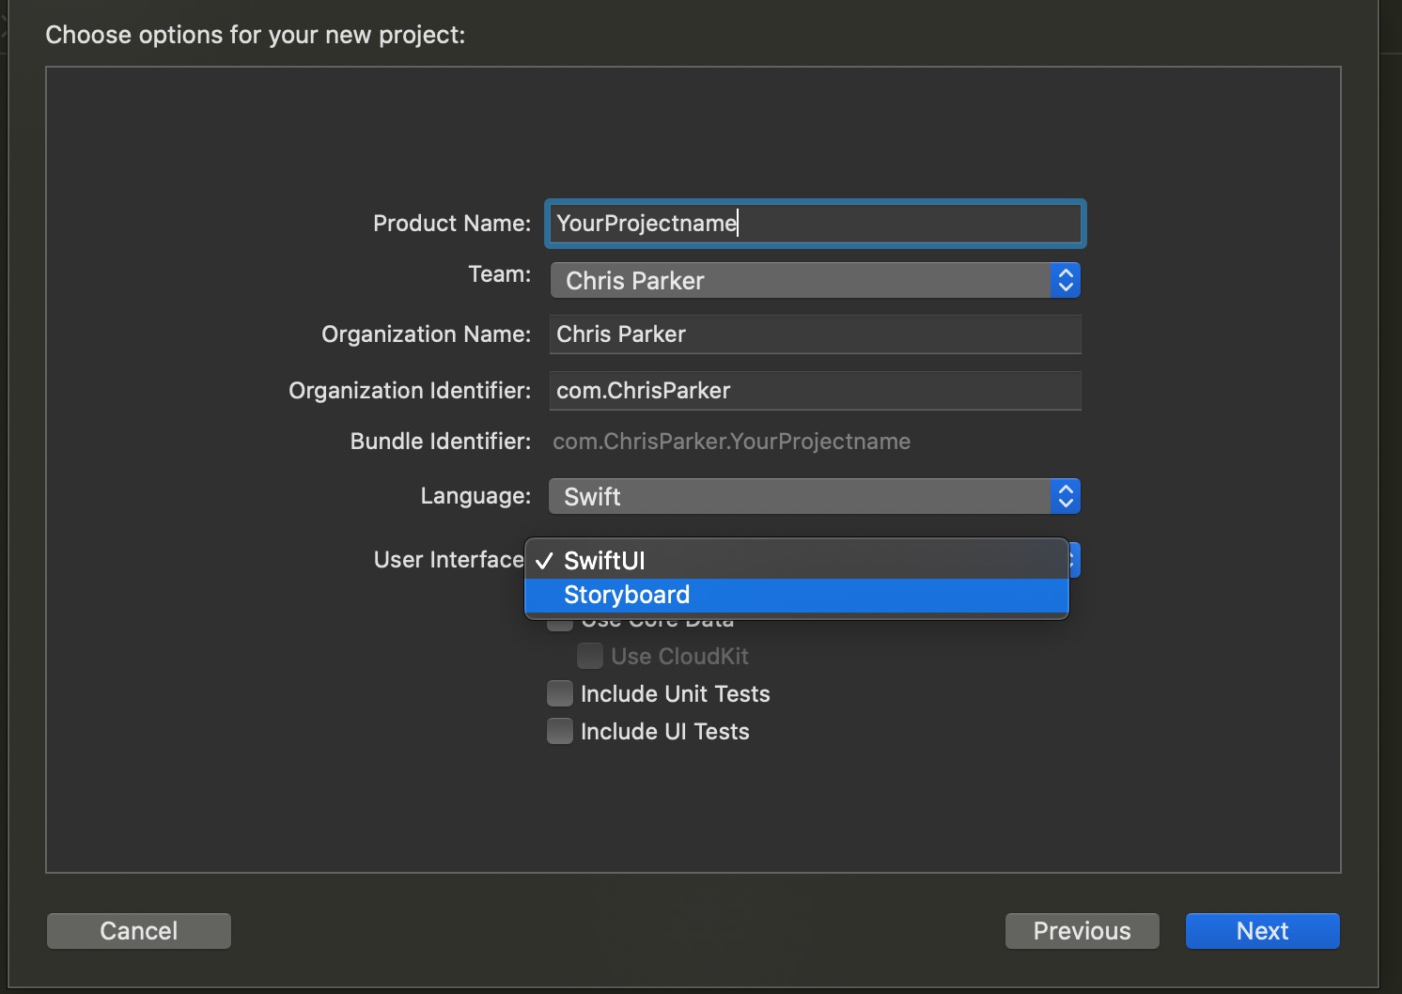Screen dimensions: 1402x994
Task: Click the blue stepper arrows on Language popup
Action: (1065, 497)
